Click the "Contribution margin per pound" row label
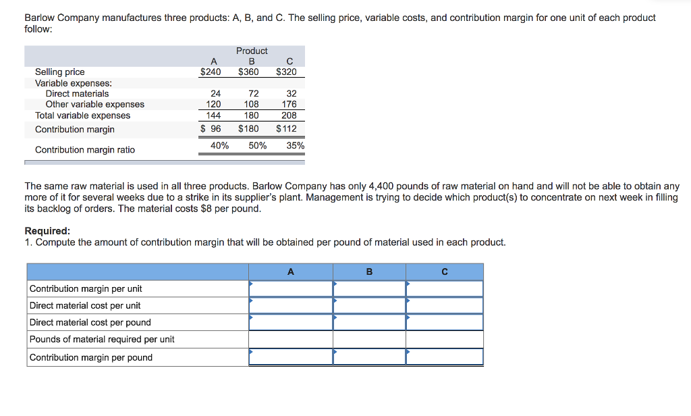691x416 pixels. pos(91,357)
